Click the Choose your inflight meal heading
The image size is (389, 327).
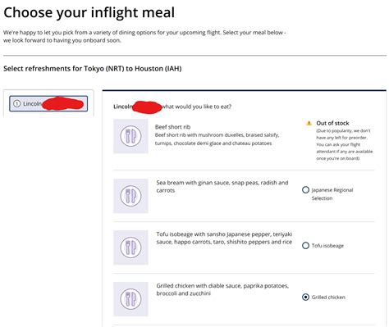pos(89,12)
